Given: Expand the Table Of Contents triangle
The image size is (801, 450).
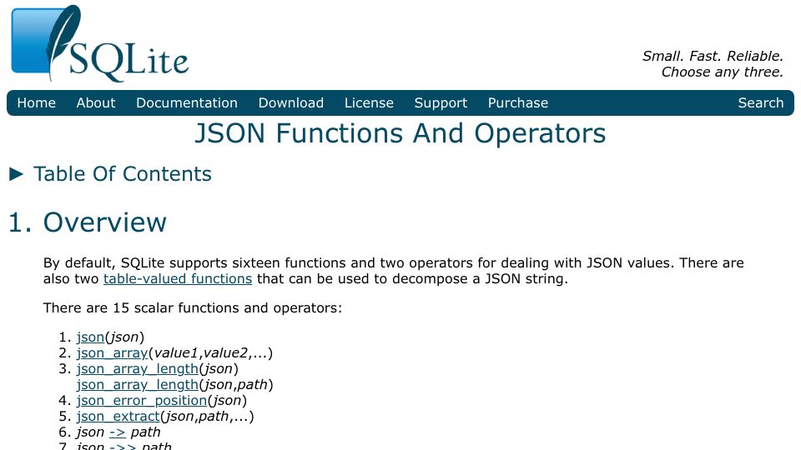Looking at the screenshot, I should click(17, 174).
